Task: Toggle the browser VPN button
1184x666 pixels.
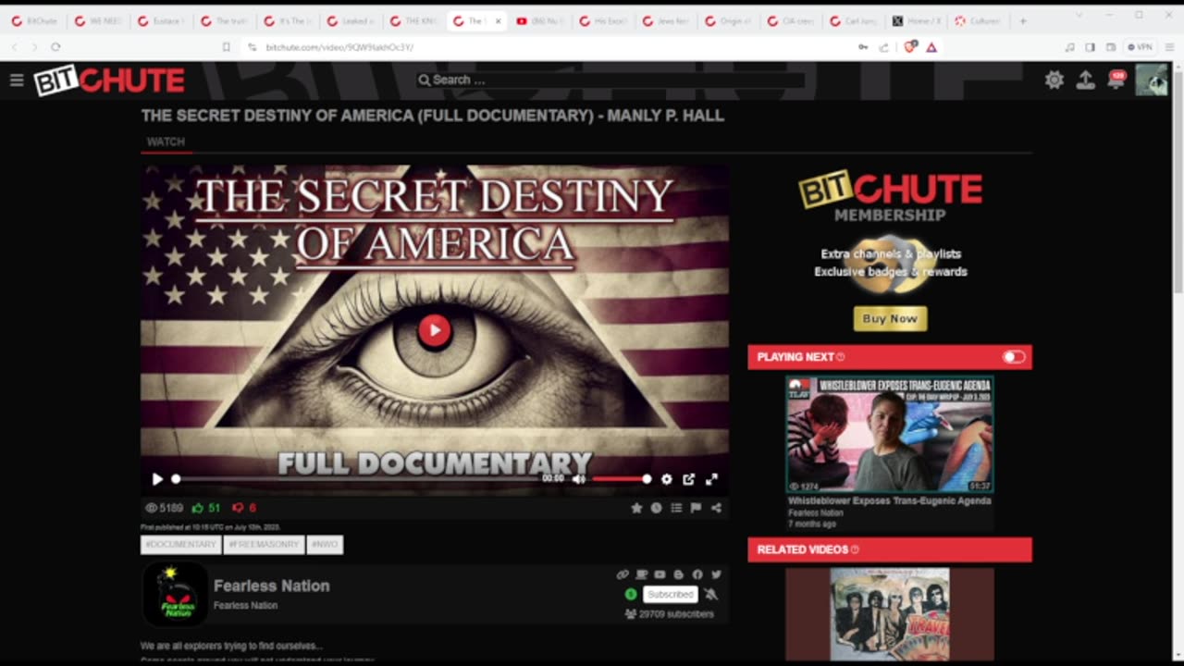Action: coord(1141,46)
